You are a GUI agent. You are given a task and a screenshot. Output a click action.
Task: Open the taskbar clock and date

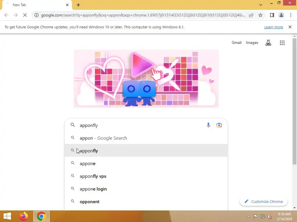click(x=284, y=217)
